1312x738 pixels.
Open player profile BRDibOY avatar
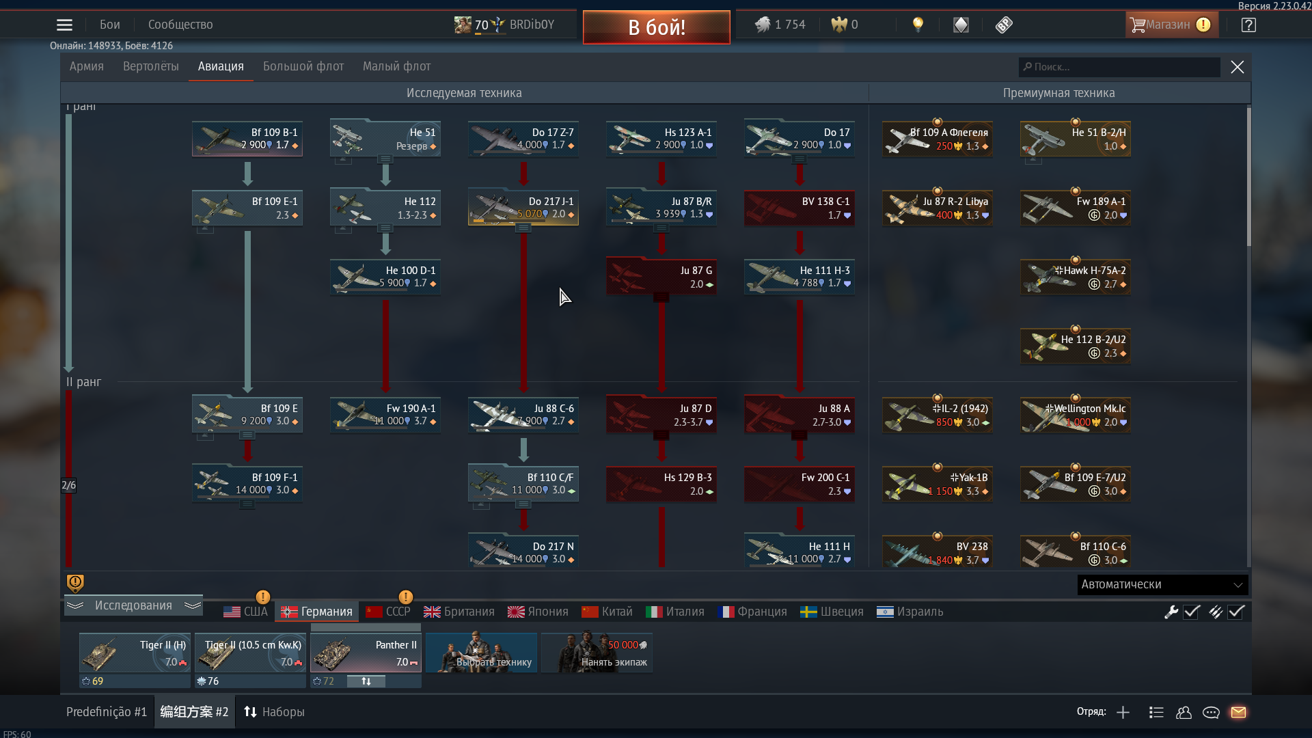[463, 25]
